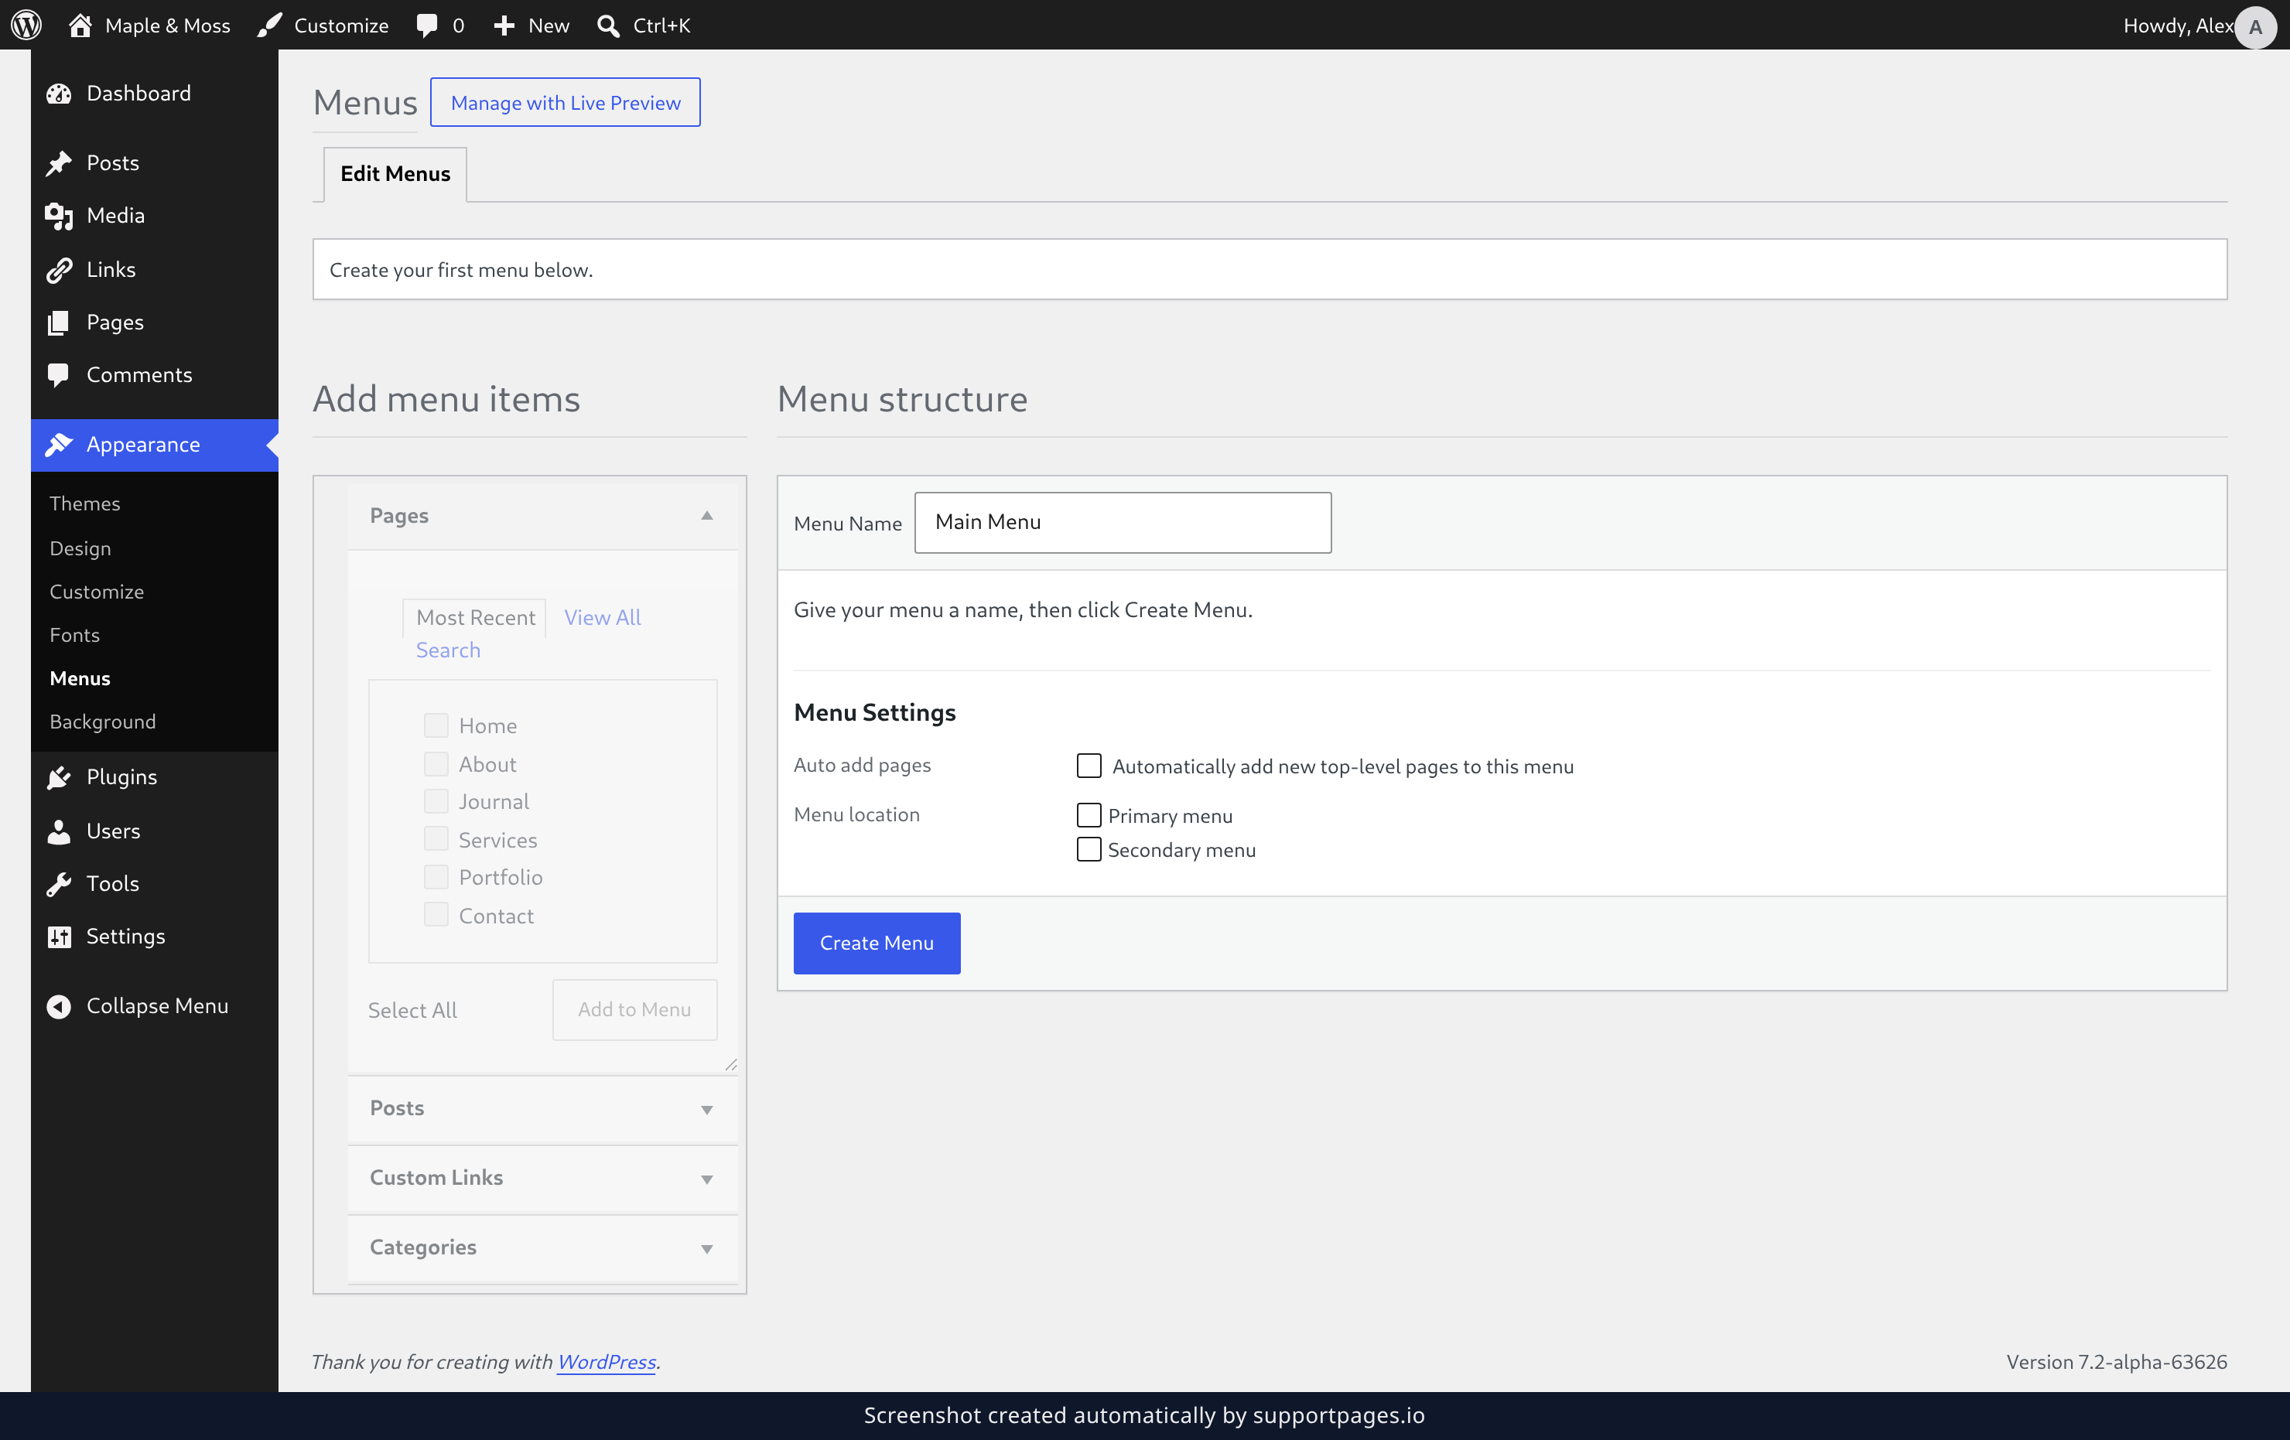Click the Users person icon
This screenshot has height=1440, width=2290.
(x=59, y=831)
